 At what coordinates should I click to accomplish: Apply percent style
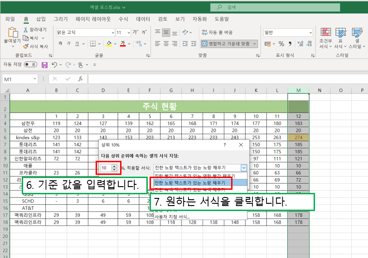[x=281, y=44]
